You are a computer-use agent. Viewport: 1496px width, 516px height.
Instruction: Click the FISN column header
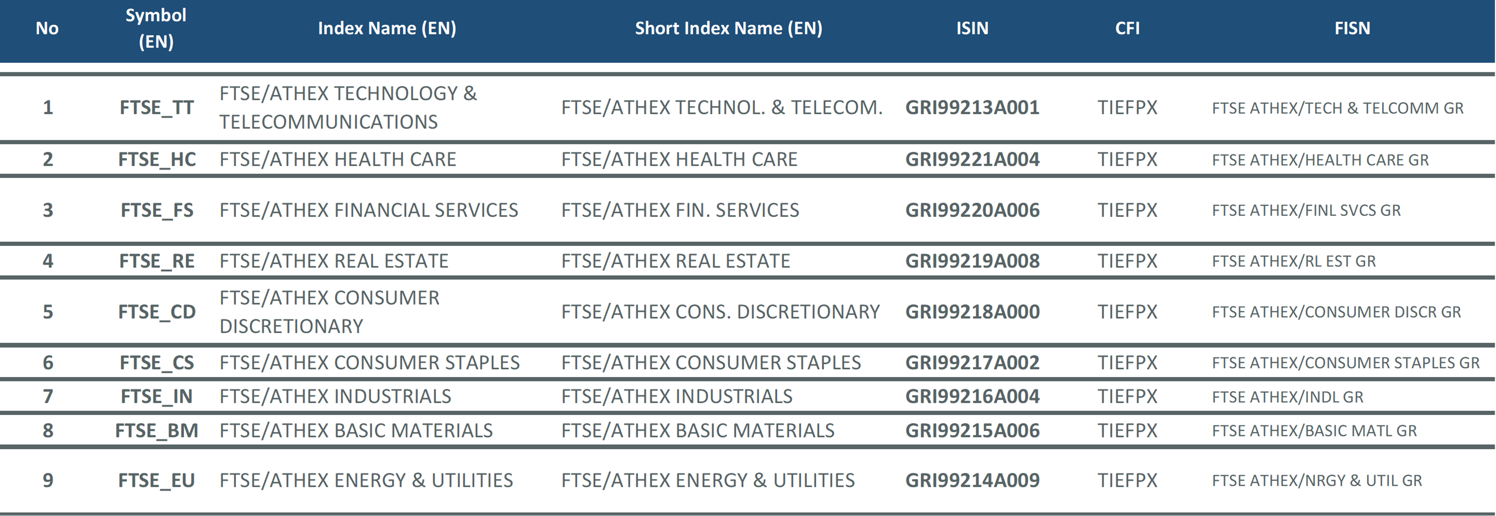[1352, 29]
